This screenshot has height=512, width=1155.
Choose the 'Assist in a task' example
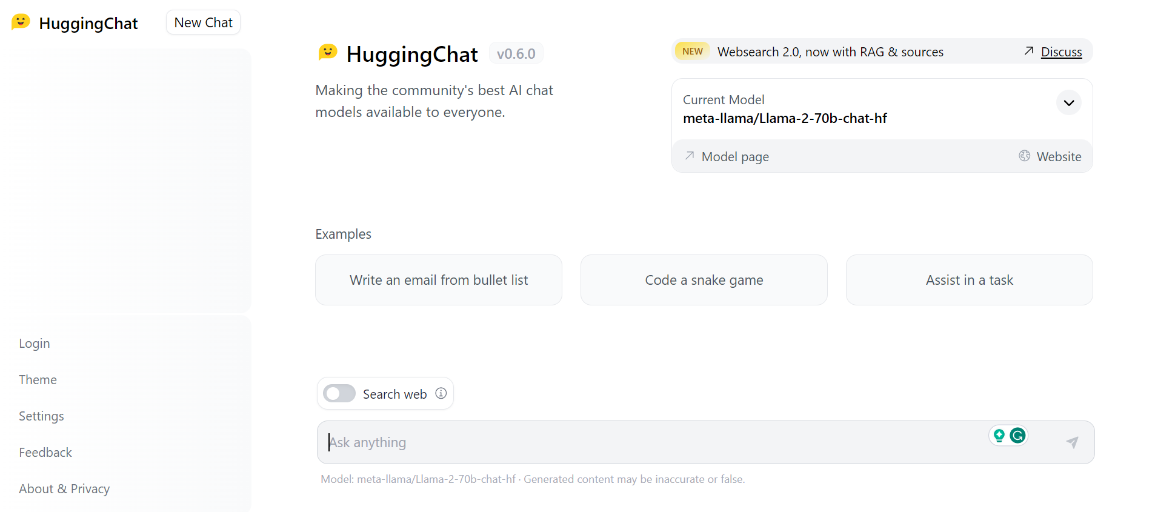pyautogui.click(x=970, y=280)
